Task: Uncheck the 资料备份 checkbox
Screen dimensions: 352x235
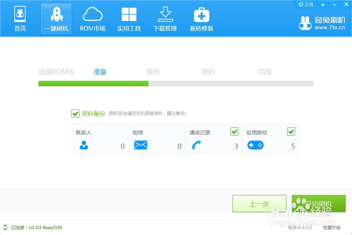Action: 76,113
